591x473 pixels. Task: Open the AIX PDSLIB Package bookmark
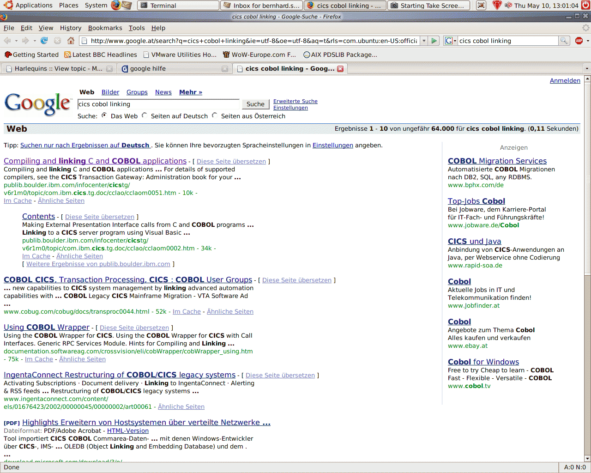340,55
